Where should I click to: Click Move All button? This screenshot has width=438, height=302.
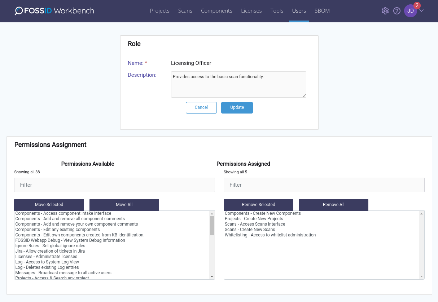click(x=124, y=205)
